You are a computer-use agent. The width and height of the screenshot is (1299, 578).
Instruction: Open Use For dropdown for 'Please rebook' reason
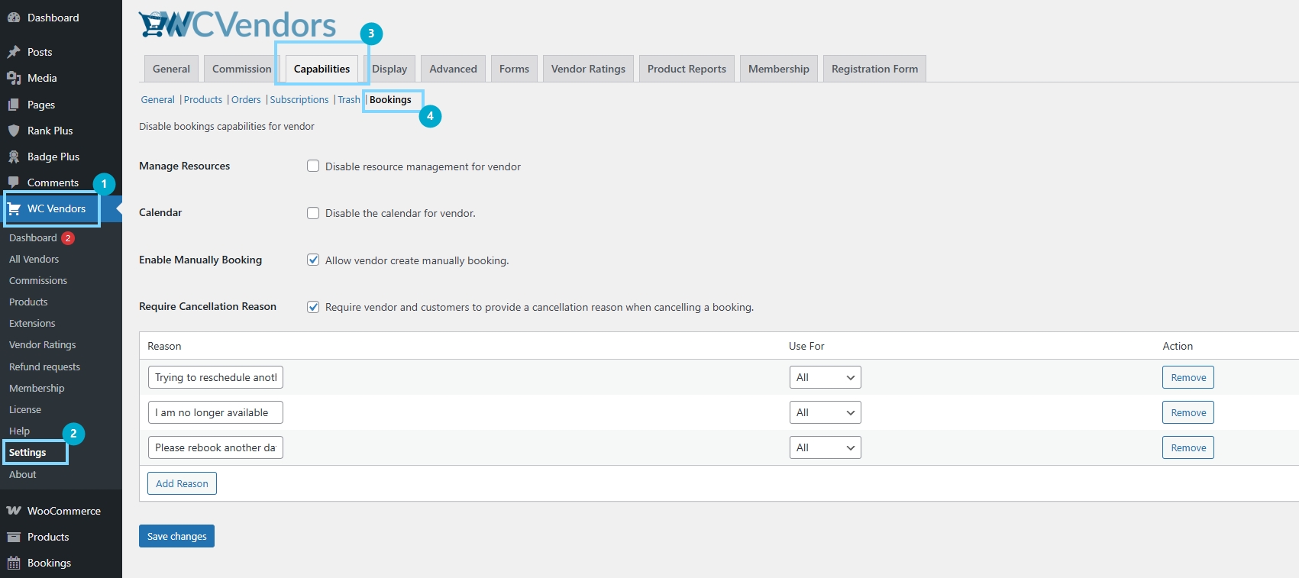pyautogui.click(x=825, y=447)
